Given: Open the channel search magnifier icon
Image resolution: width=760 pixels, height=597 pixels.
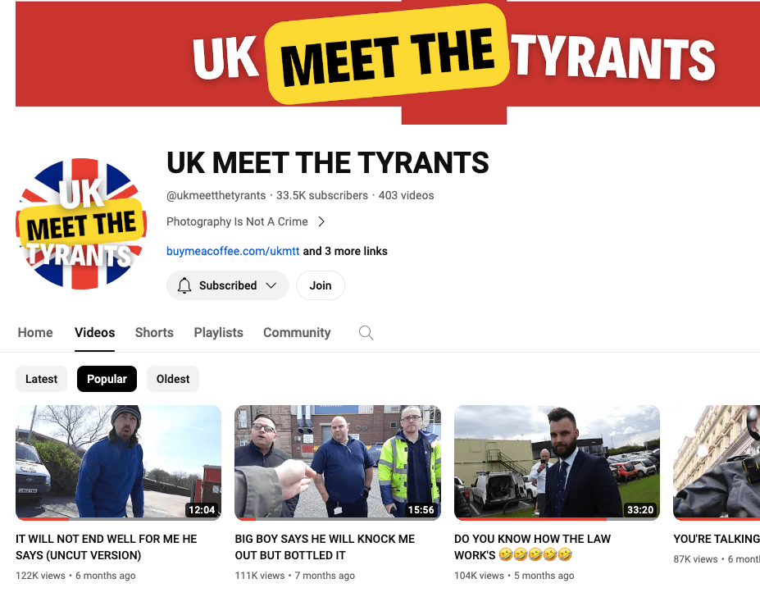Looking at the screenshot, I should coord(366,333).
